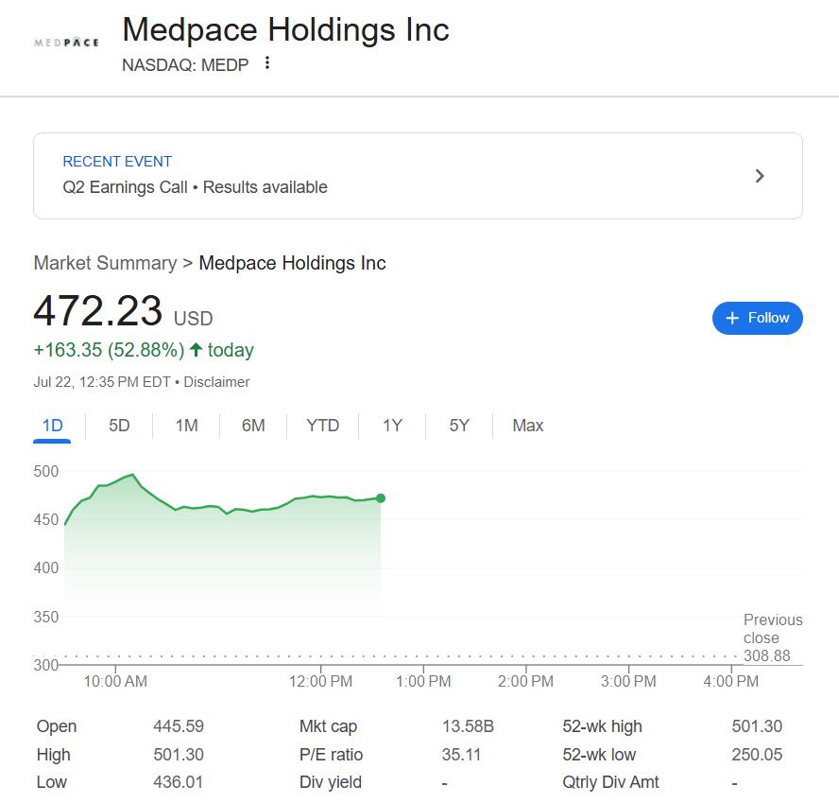Open the Market Summary breadcrumb link
Image resolution: width=839 pixels, height=803 pixels.
pyautogui.click(x=105, y=263)
